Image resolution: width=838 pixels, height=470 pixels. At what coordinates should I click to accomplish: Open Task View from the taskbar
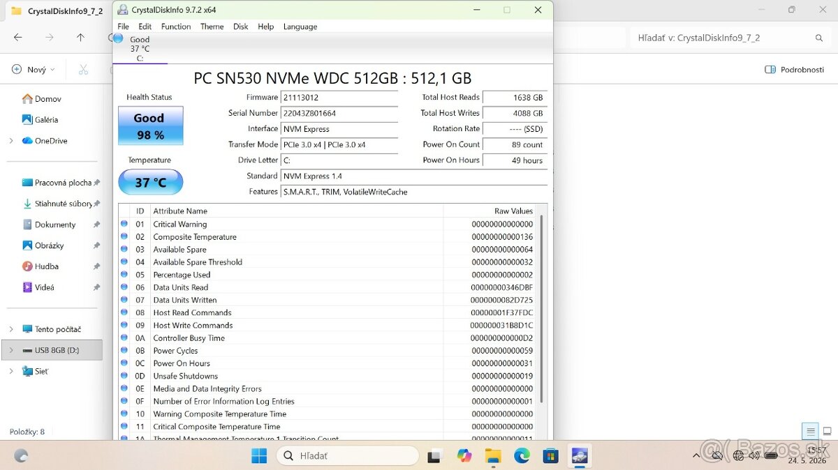pos(435,456)
